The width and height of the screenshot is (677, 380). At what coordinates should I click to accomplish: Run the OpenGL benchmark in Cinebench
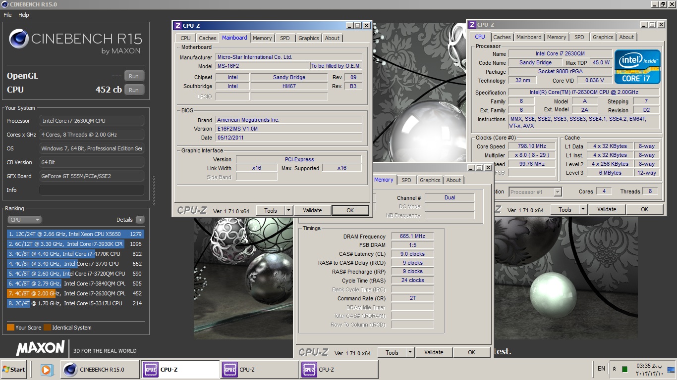pyautogui.click(x=134, y=76)
